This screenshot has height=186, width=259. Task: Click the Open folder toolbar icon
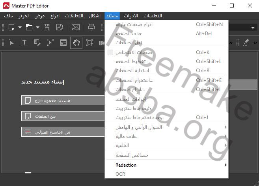(x=29, y=27)
